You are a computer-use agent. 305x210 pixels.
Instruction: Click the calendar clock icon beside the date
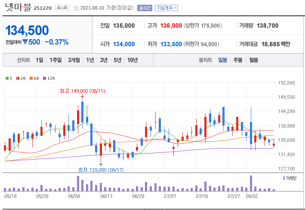tap(77, 8)
